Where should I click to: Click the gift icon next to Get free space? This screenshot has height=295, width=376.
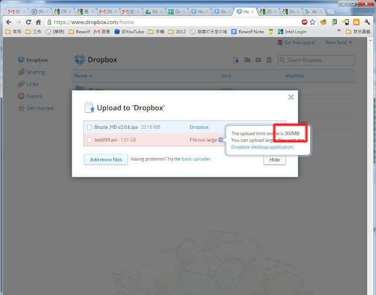[x=280, y=42]
